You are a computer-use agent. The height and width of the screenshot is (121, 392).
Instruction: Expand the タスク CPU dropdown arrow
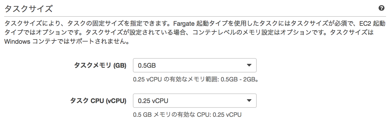click(249, 101)
